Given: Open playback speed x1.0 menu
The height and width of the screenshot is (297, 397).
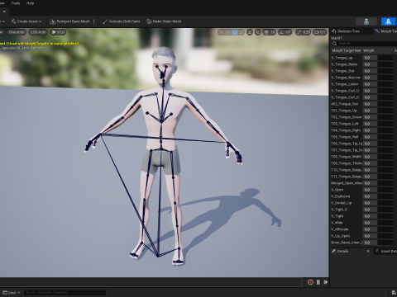Looking at the screenshot, I should 58,32.
